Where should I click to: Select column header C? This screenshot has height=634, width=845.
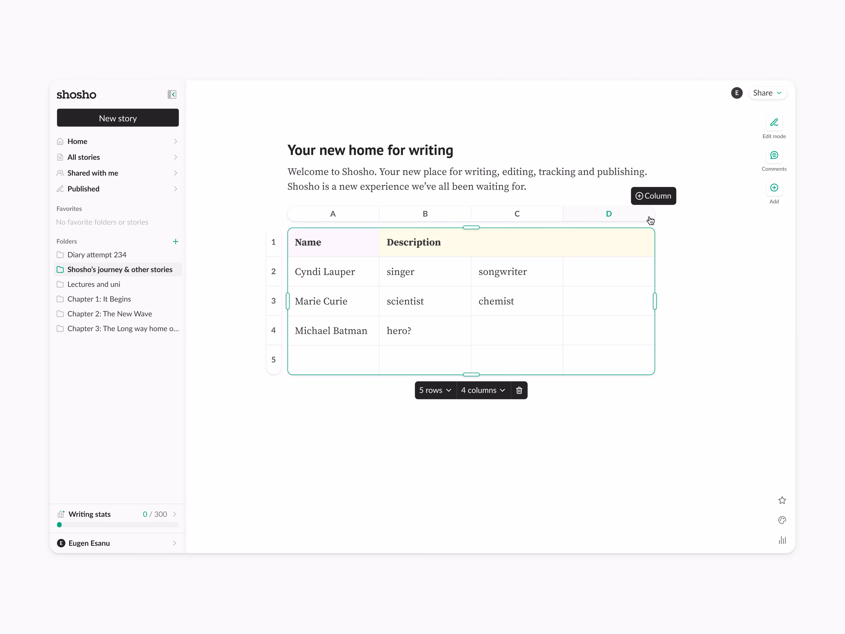click(x=517, y=214)
